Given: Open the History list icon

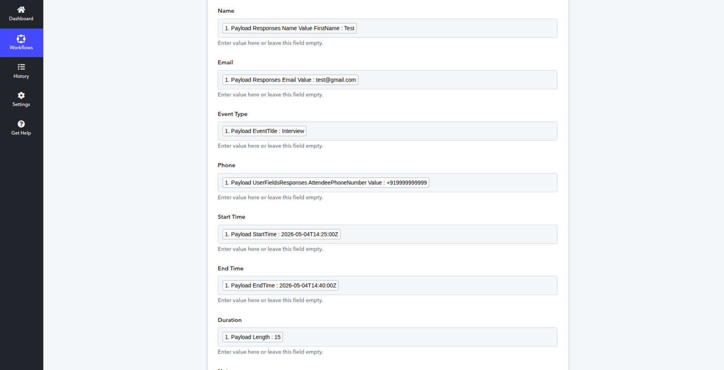Looking at the screenshot, I should point(21,67).
